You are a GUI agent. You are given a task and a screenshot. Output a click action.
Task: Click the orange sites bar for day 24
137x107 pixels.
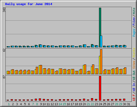pos(101,62)
